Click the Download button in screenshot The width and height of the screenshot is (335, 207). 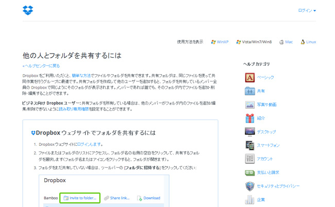click(x=149, y=198)
